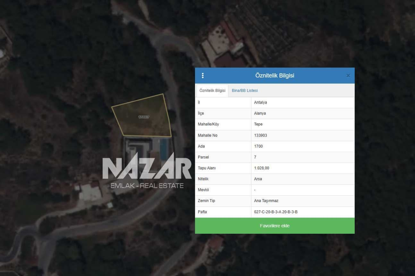Select the Ana Taşınmaz value
Screen dimensions: 415x276
coord(266,201)
